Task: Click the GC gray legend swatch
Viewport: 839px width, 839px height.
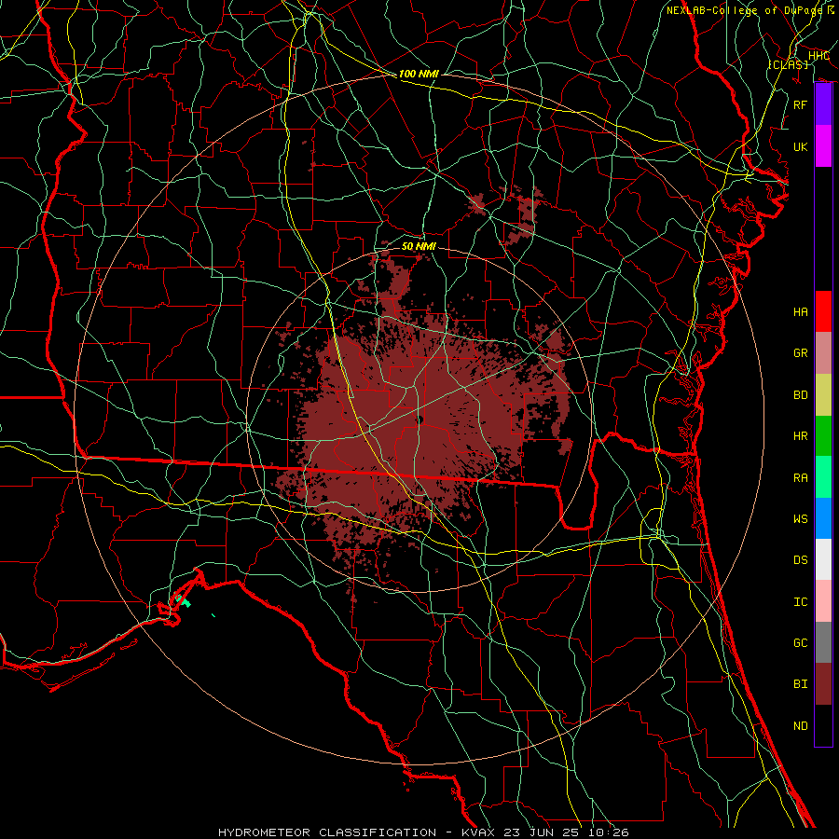Action: (x=823, y=642)
